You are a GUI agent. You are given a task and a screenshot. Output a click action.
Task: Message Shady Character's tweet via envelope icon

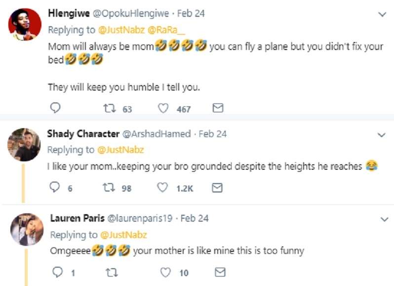tap(217, 188)
